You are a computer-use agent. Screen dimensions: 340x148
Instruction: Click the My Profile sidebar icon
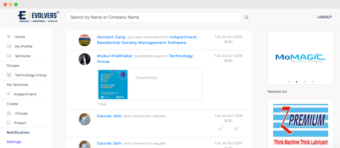(9, 46)
